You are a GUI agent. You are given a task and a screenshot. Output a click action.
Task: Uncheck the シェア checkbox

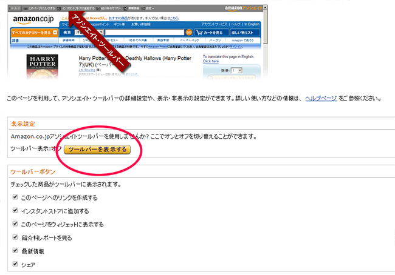tap(15, 263)
